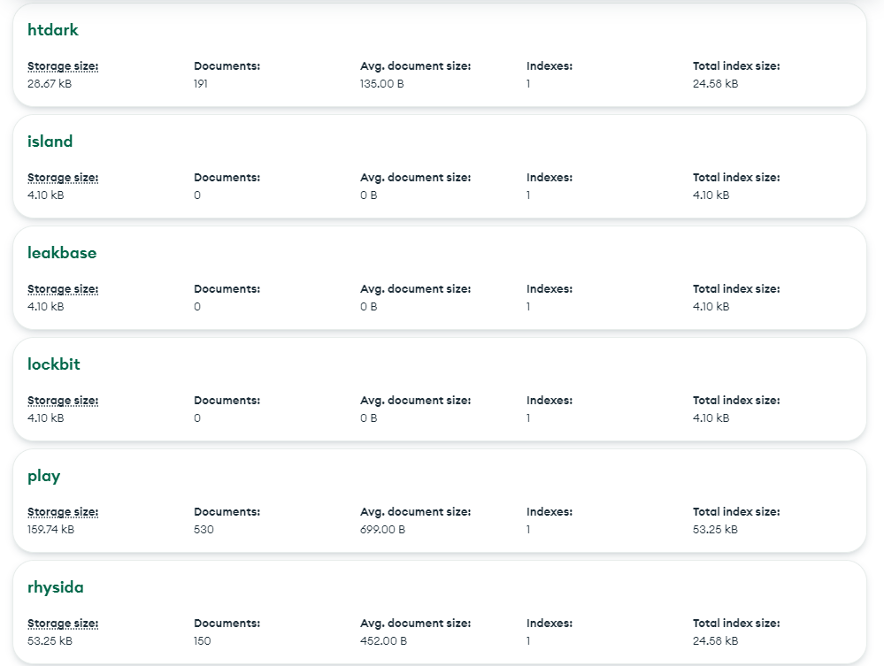
Task: Click the 53.25 kB total index size
Action: click(715, 530)
